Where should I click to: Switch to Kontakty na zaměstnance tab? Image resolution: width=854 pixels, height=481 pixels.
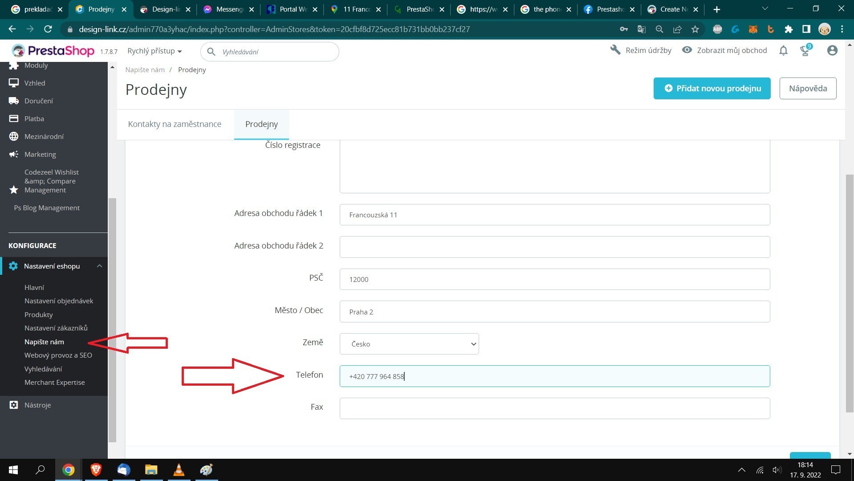175,124
